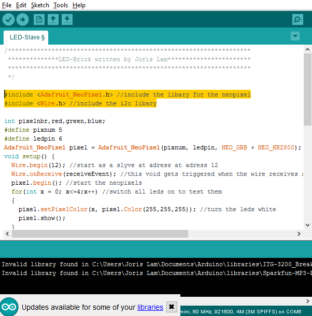The width and height of the screenshot is (312, 316).
Task: Click the editor scroll up arrow
Action: click(307, 49)
